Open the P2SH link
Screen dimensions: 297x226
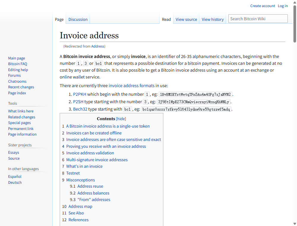(x=78, y=102)
